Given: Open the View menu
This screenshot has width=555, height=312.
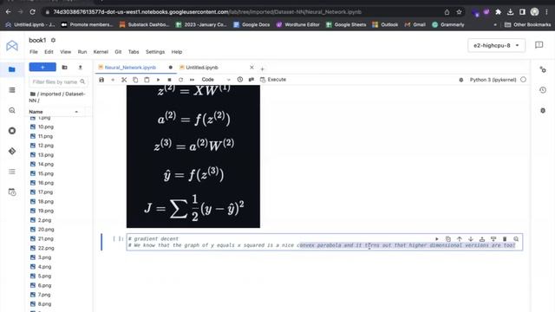Looking at the screenshot, I should pos(66,52).
